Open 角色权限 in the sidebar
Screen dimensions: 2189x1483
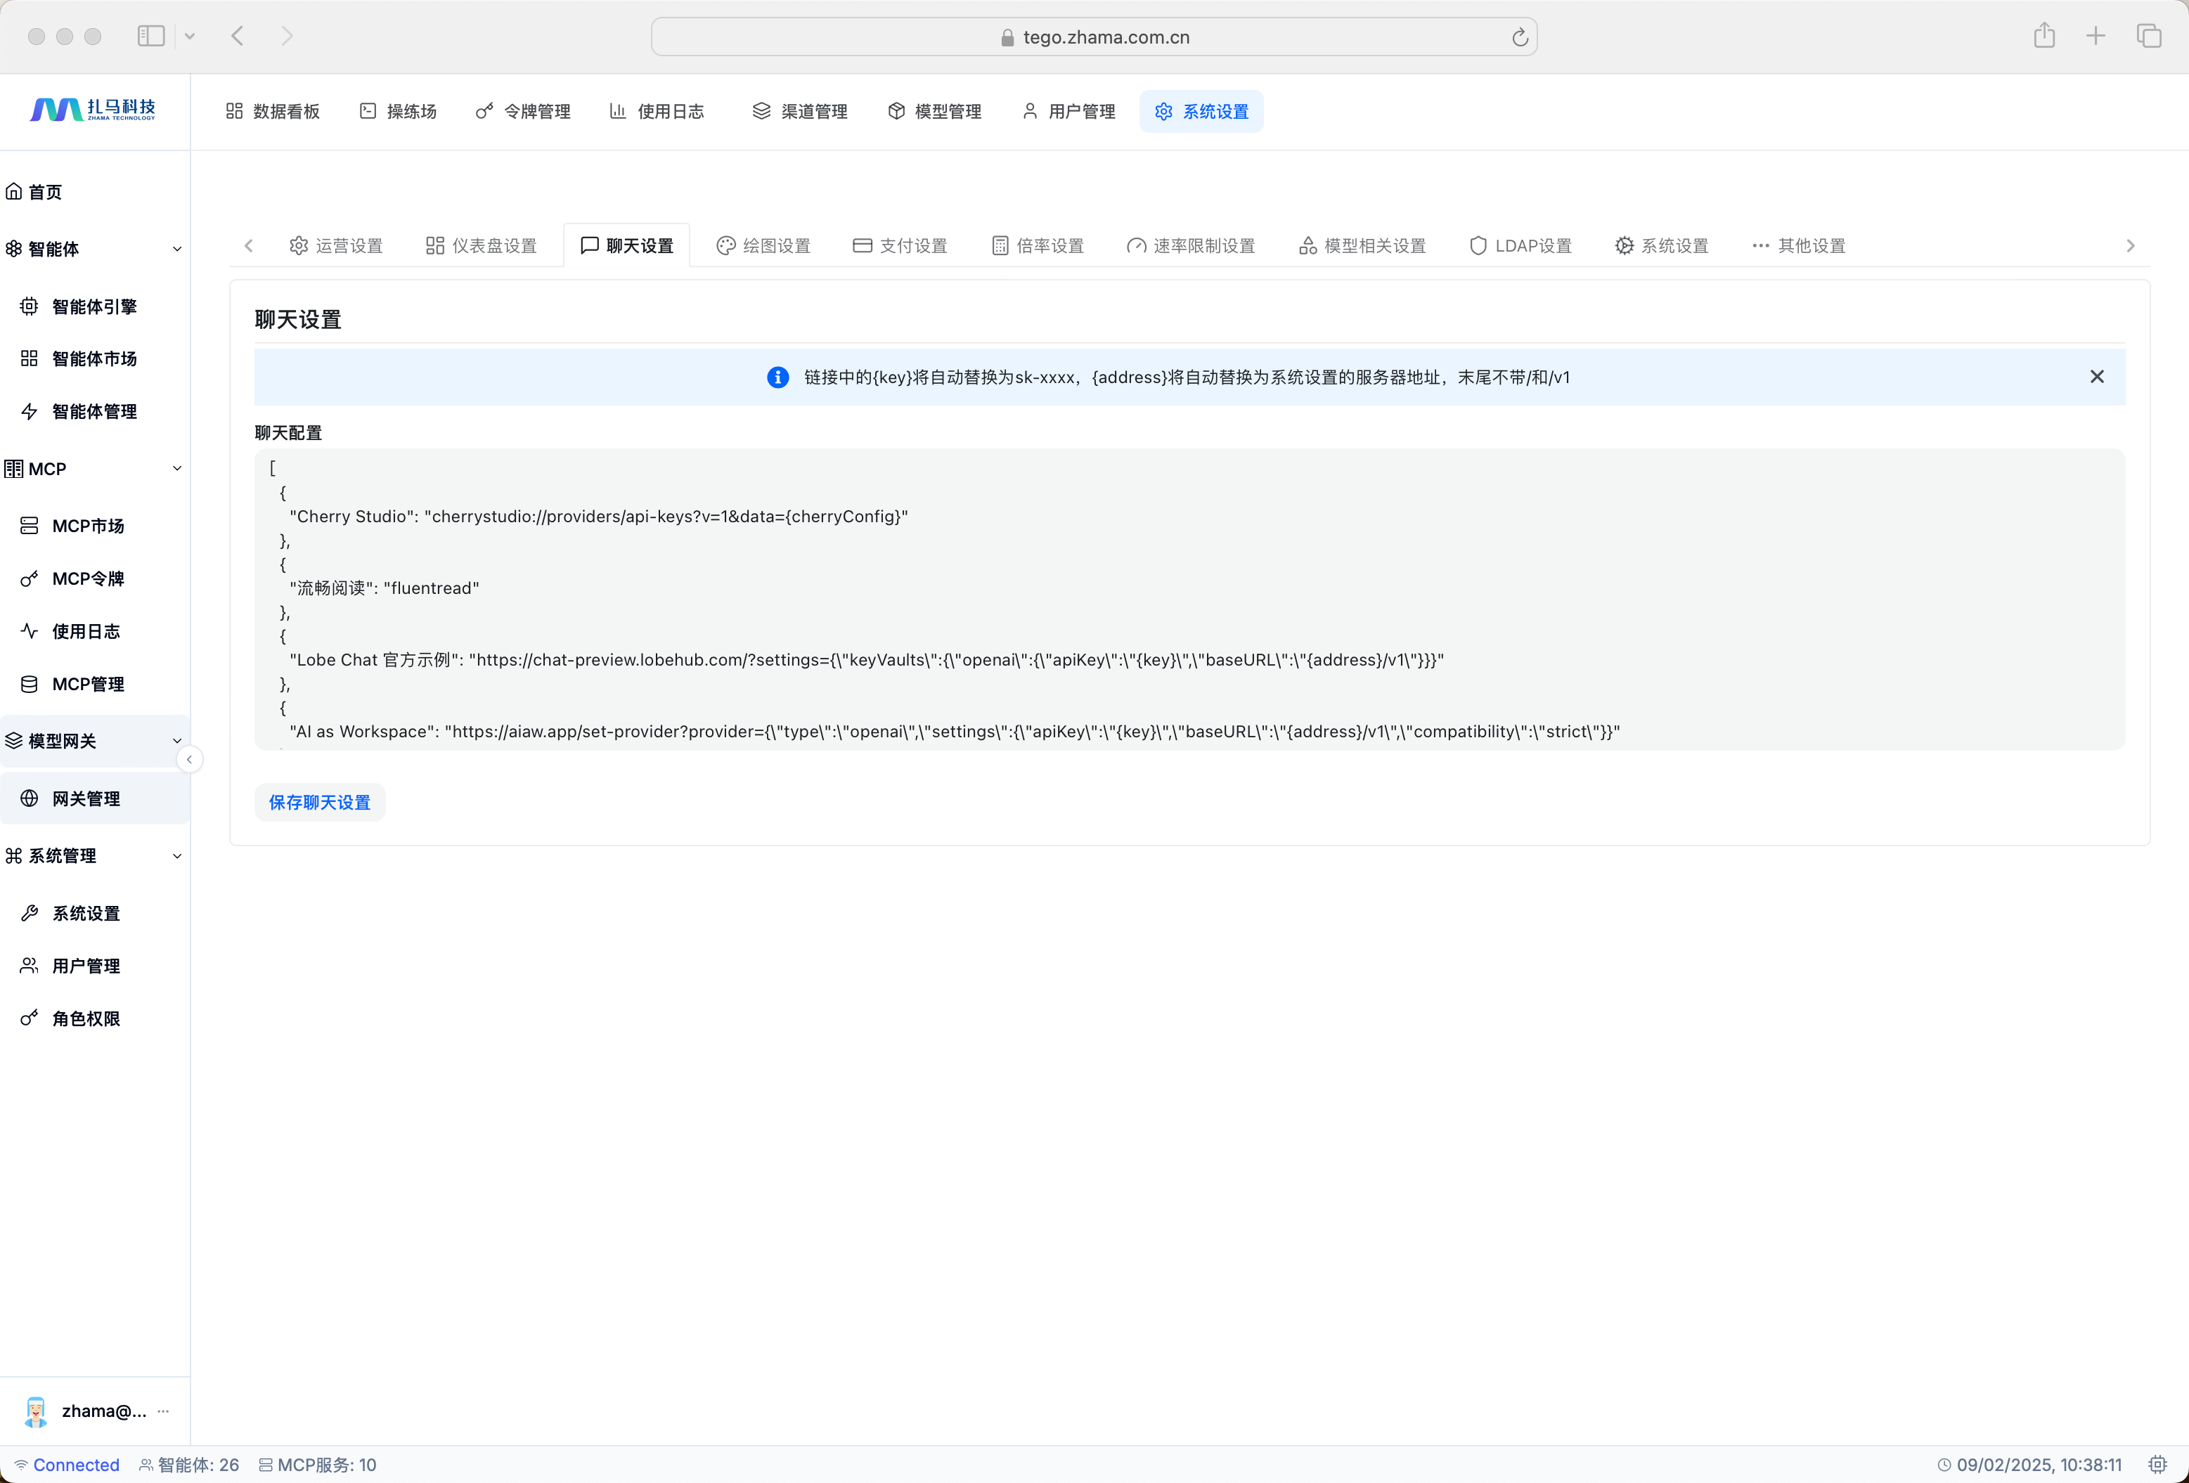click(x=86, y=1019)
